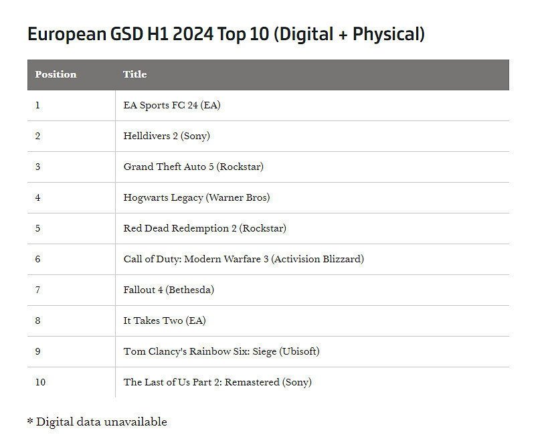Viewport: 550px width, 447px height.
Task: Click the EA Sports FC 24 title
Action: click(x=172, y=106)
